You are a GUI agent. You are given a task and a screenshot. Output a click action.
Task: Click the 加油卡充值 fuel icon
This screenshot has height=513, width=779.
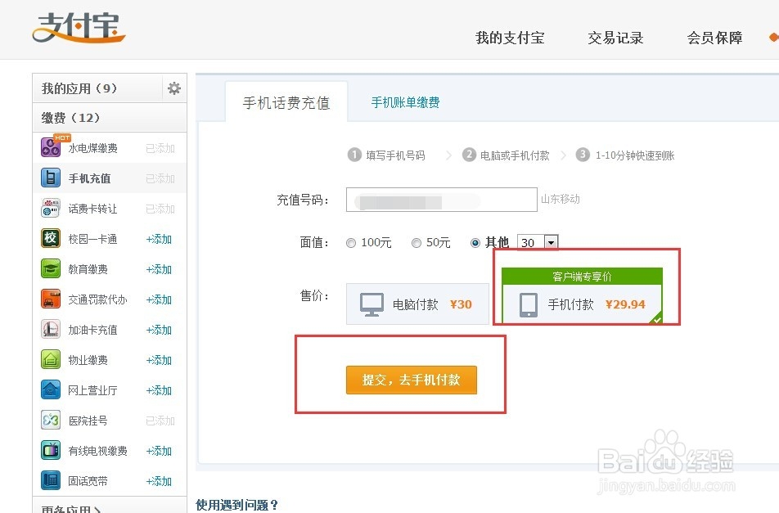pos(51,329)
